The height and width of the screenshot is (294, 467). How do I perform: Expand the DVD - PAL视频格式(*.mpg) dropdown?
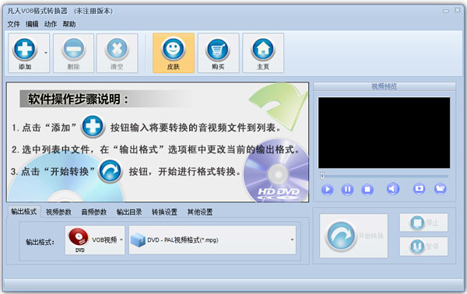(x=212, y=240)
